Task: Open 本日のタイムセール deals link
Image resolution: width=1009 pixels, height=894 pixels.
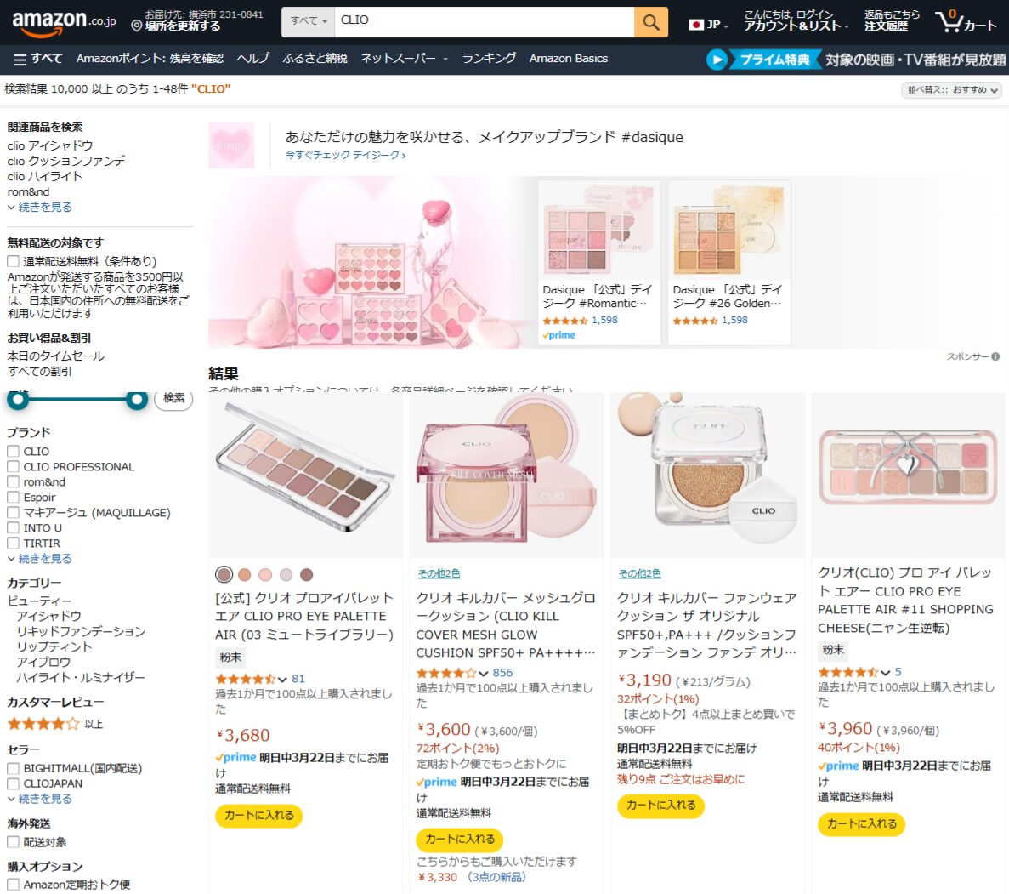Action: 55,356
